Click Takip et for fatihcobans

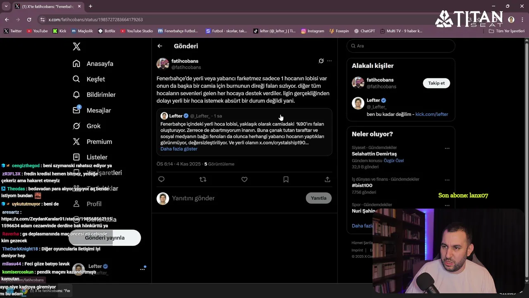[436, 83]
